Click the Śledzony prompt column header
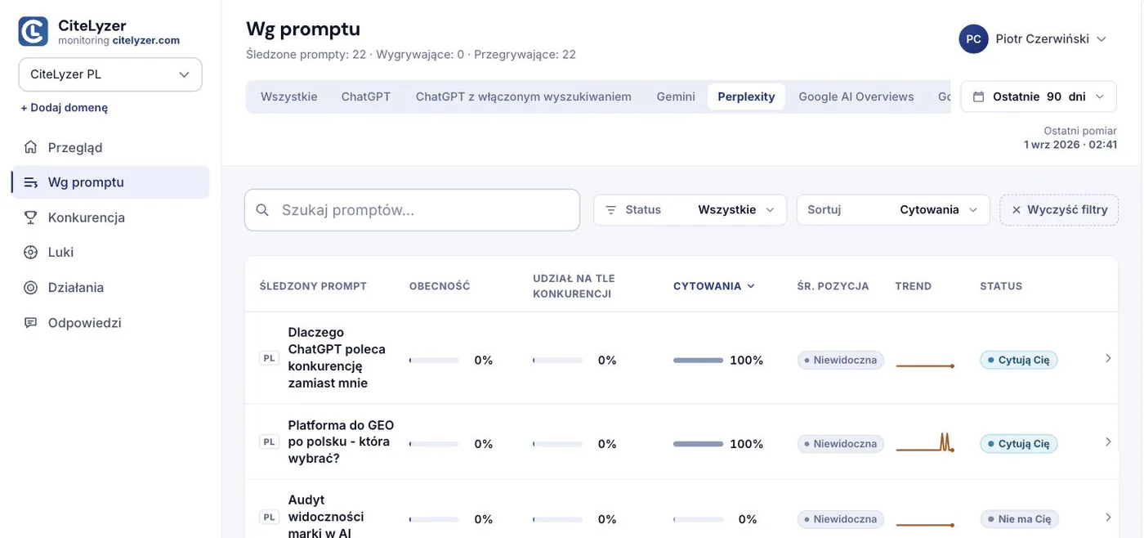 tap(313, 286)
